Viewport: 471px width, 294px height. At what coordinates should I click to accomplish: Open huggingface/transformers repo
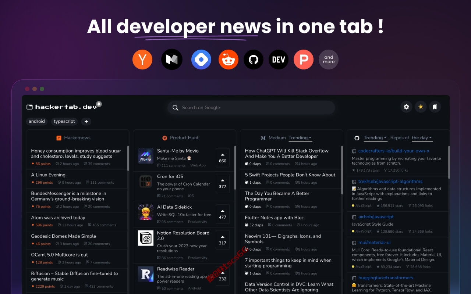tap(386, 278)
